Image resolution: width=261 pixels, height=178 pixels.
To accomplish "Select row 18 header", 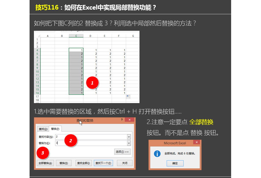I will (x=37, y=100).
